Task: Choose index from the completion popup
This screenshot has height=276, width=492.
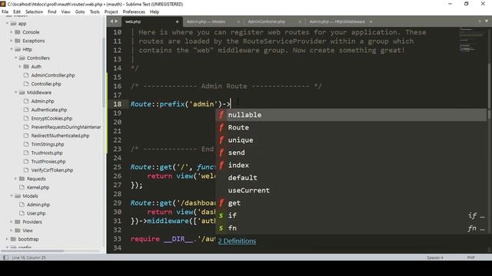Action: click(x=351, y=165)
